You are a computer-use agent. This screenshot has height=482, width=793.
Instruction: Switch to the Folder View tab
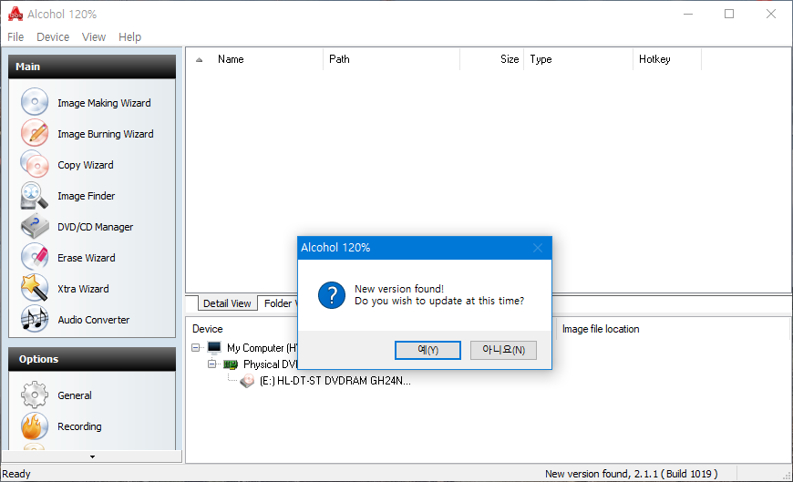(x=278, y=303)
